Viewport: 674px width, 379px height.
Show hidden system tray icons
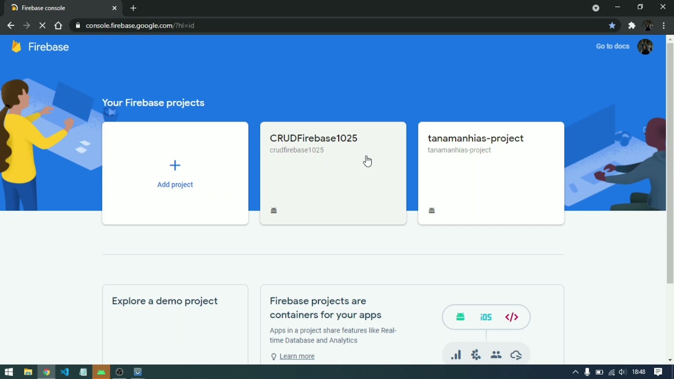click(x=575, y=372)
